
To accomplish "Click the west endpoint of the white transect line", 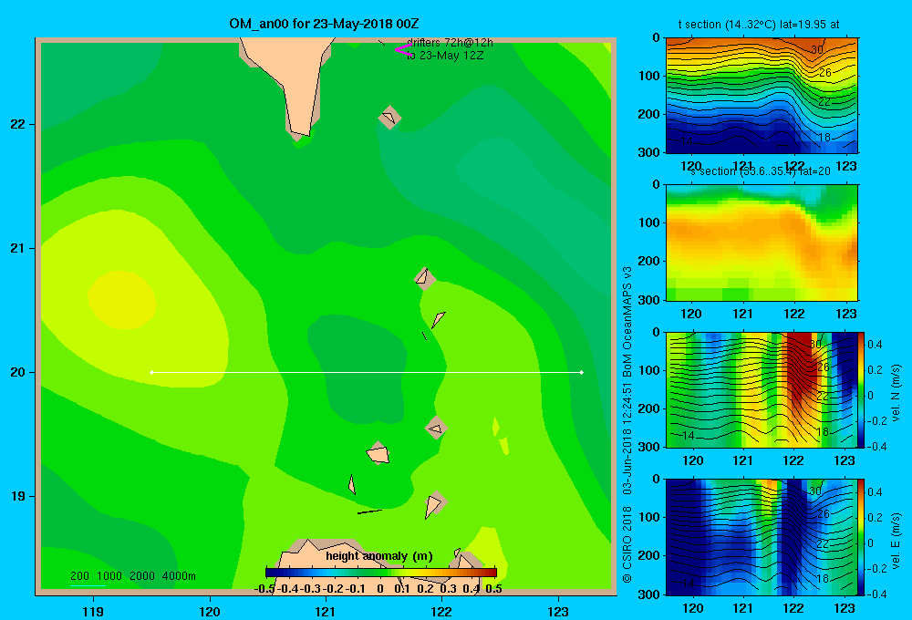I will 151,372.
